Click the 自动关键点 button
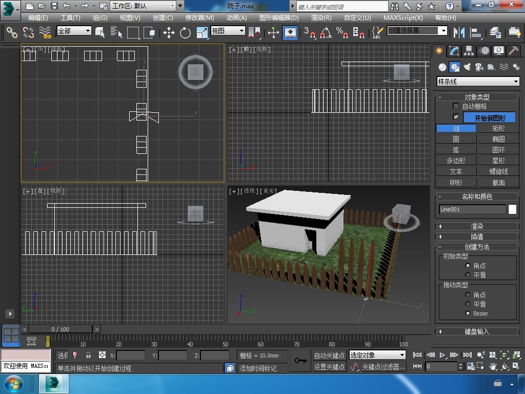The width and height of the screenshot is (525, 394). pyautogui.click(x=329, y=356)
